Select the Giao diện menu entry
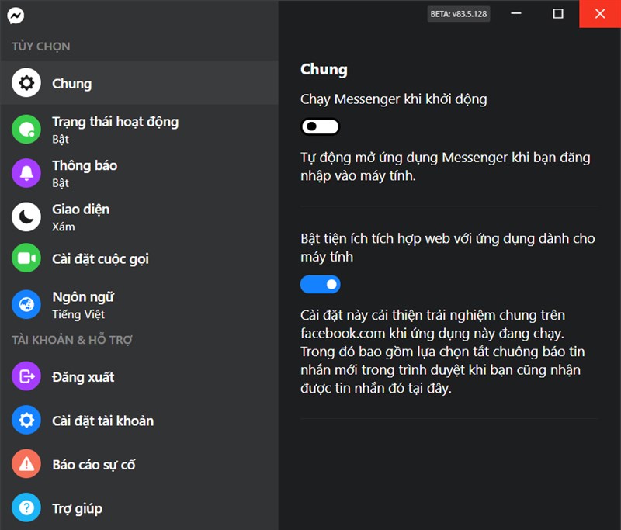 click(80, 209)
